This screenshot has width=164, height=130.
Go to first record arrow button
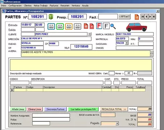coord(142,17)
